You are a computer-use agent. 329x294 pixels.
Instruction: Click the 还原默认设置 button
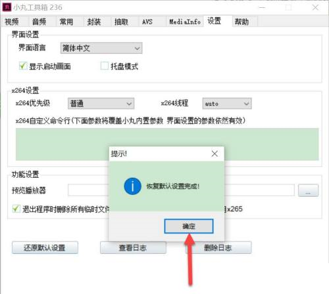45,247
